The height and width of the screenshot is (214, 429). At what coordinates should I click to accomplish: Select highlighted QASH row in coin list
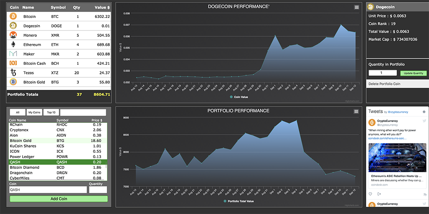[x=57, y=162]
